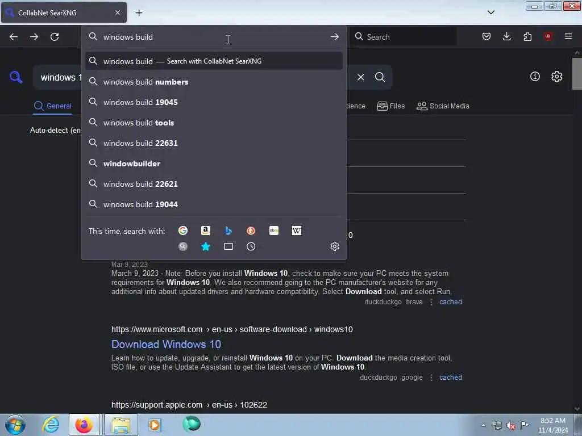Search history via the clock icon

251,246
